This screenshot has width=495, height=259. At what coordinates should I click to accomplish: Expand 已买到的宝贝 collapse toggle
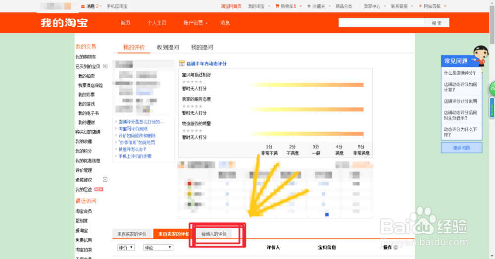tap(105, 66)
